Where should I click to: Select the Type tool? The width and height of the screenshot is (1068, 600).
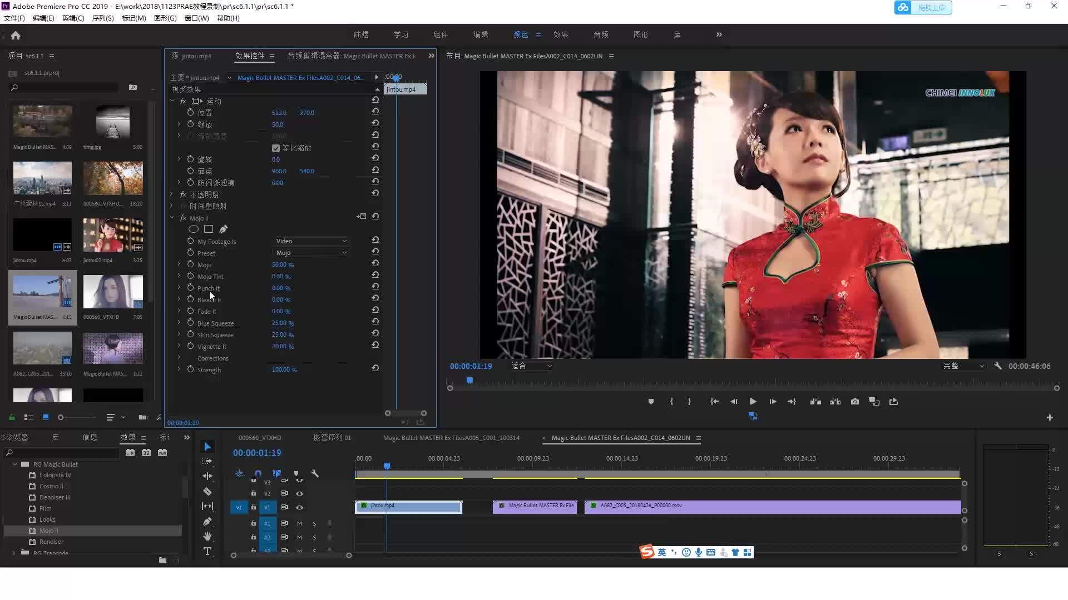click(x=207, y=551)
